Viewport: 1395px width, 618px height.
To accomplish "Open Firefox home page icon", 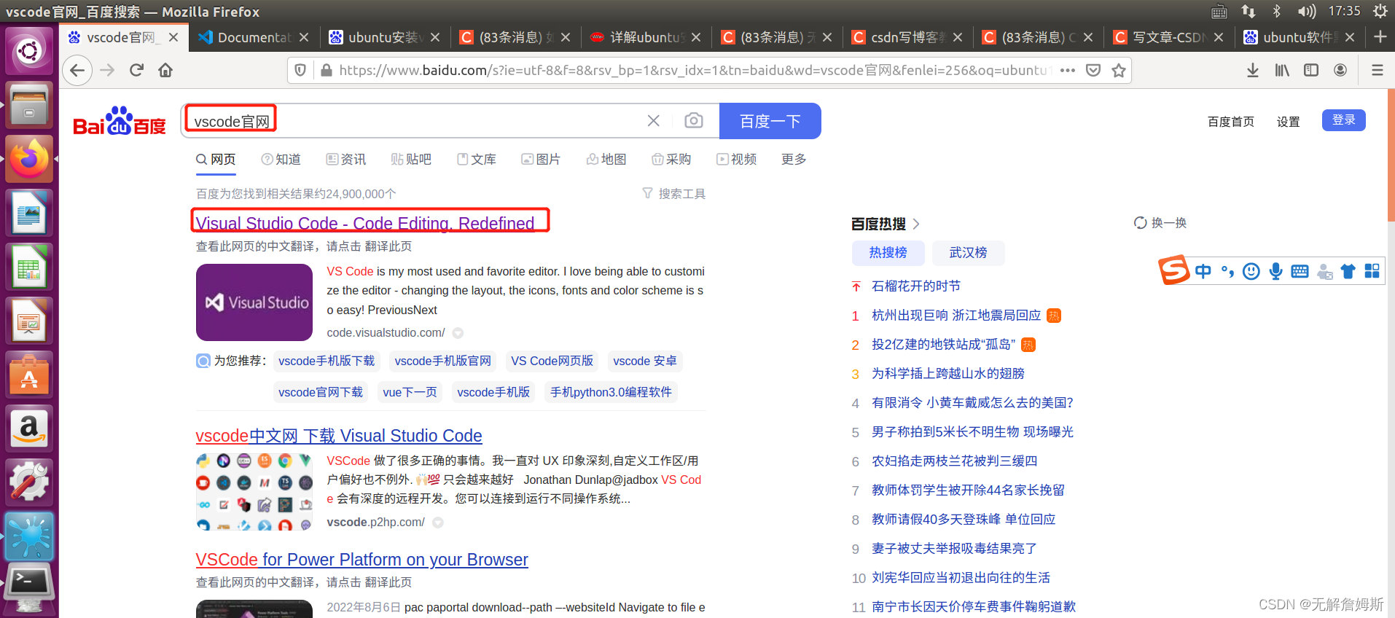I will pyautogui.click(x=165, y=70).
